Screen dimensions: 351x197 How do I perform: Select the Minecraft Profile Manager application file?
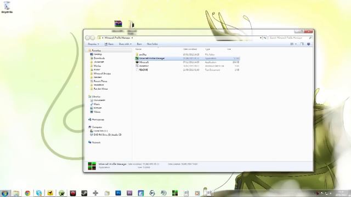click(187, 59)
